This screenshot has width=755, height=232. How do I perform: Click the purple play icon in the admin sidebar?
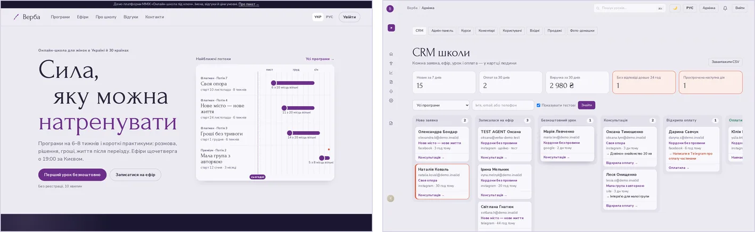point(391,28)
